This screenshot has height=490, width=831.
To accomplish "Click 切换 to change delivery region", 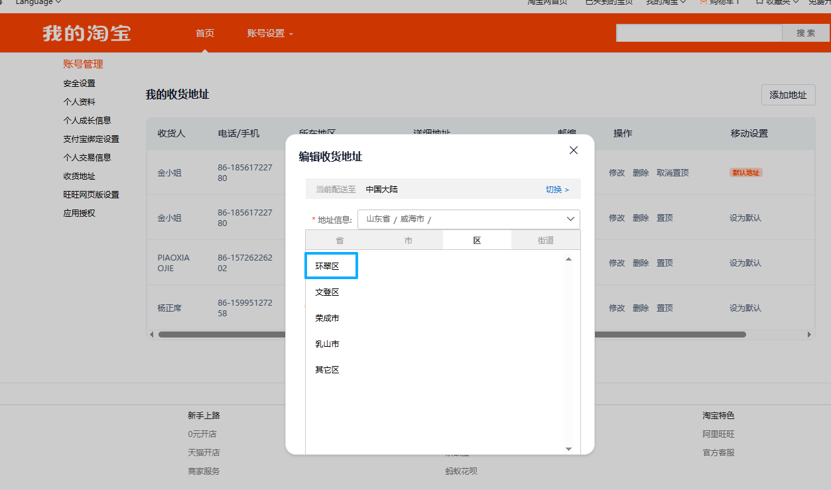I will pos(557,190).
